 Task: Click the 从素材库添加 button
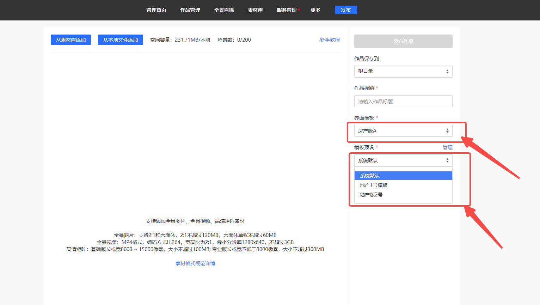[71, 40]
